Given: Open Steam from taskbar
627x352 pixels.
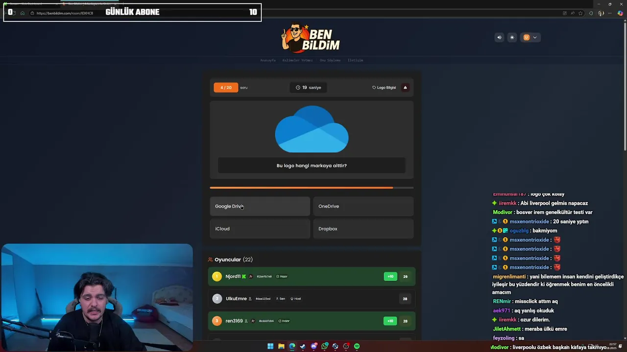Looking at the screenshot, I should point(303,346).
